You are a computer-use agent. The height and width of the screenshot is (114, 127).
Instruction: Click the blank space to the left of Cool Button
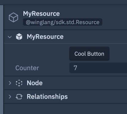point(37,54)
